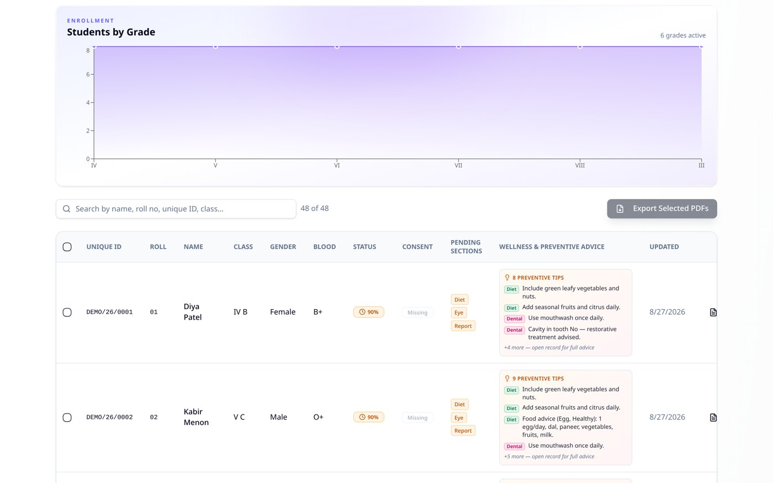Click the Diet pending tag in Diya Patel's row

[459, 300]
